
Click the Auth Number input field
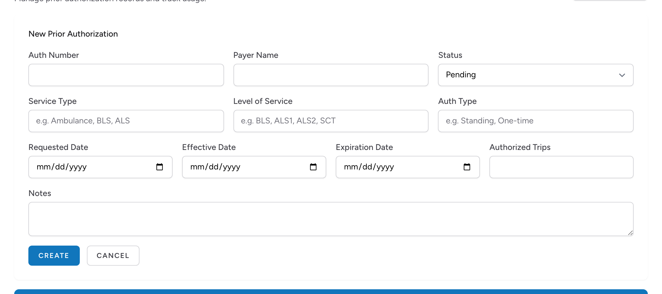(x=126, y=75)
